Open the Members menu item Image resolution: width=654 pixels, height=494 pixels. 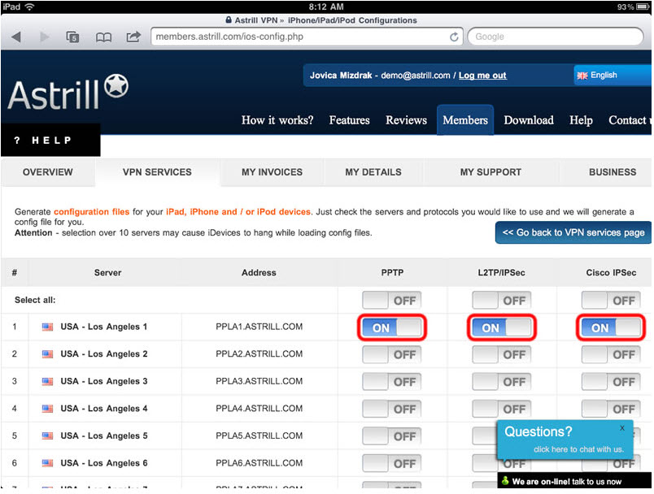click(x=465, y=120)
